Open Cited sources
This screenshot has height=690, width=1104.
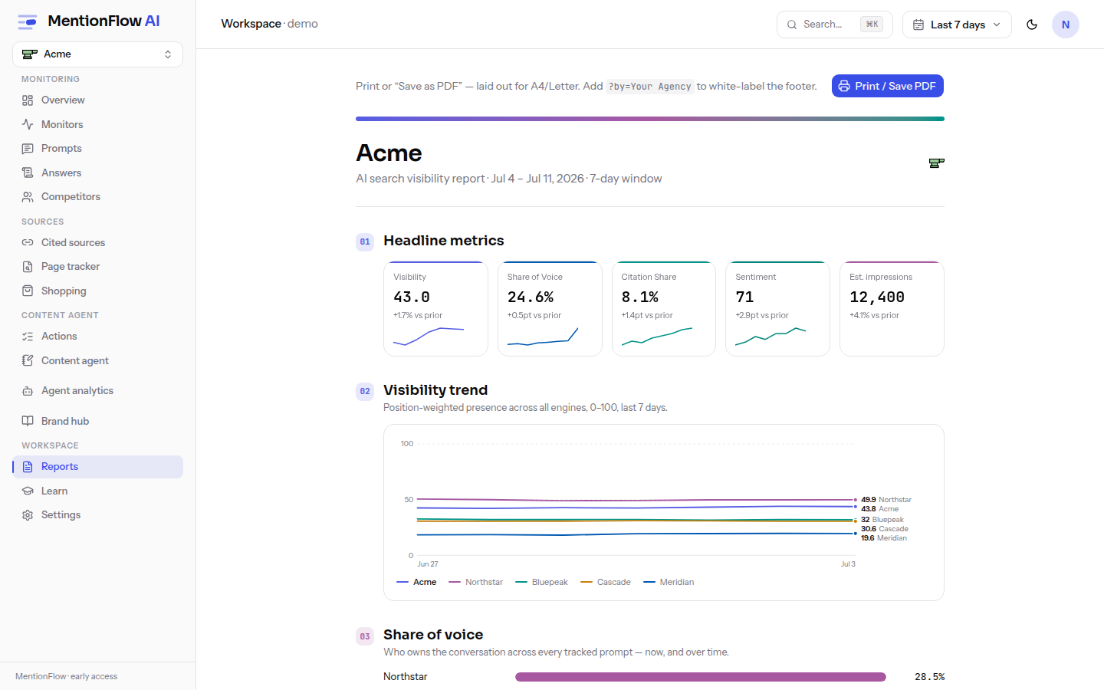97,242
